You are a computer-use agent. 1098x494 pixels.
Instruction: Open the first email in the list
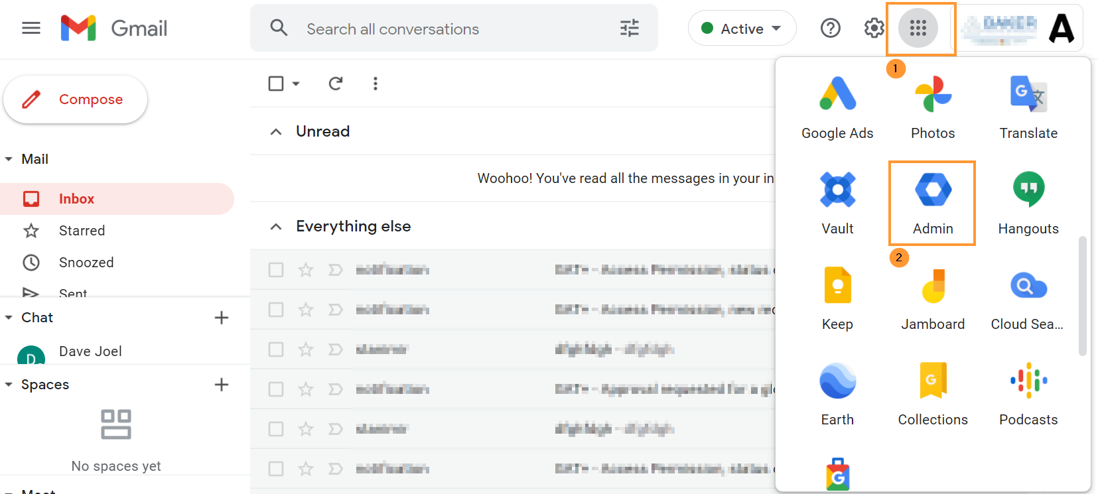(x=512, y=270)
